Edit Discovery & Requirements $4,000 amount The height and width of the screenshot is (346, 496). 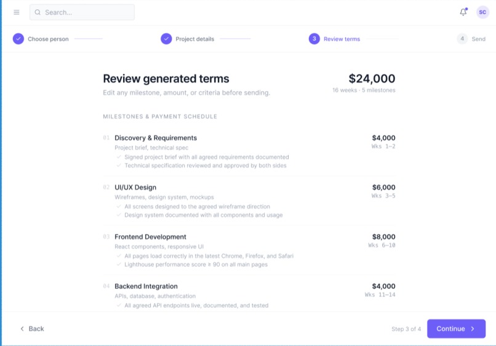(x=384, y=138)
